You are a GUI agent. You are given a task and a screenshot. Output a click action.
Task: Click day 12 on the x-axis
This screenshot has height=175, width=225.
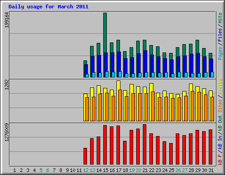pos(86,170)
